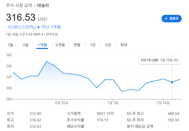The width and height of the screenshot is (189, 131).
Task: Switch to the 6개월 range tab
Action: (60, 45)
